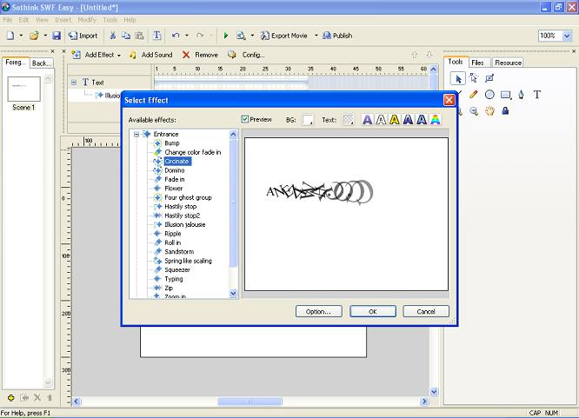The image size is (579, 418).
Task: Select the Text tool in the Tools panel
Action: point(537,95)
